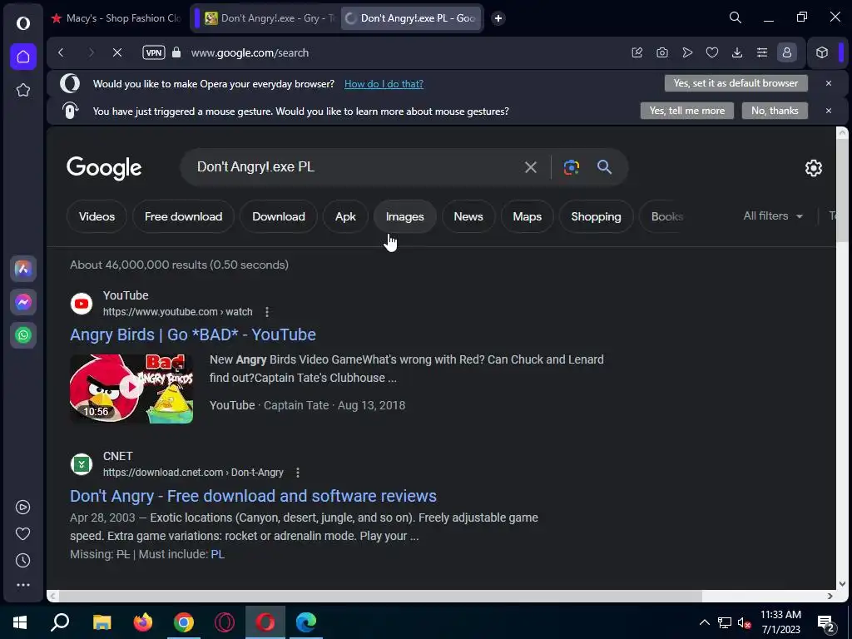Select the Videos filter chip
This screenshot has width=852, height=639.
point(97,216)
